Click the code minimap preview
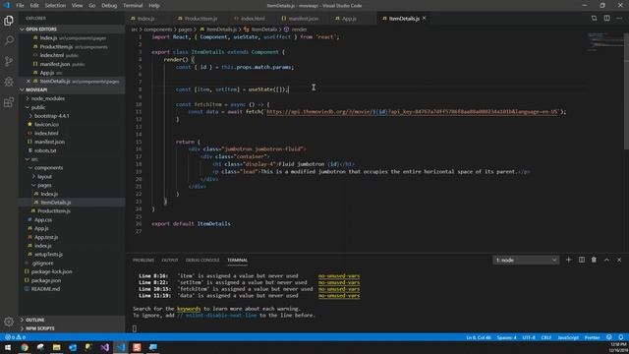The height and width of the screenshot is (354, 629). pos(605,41)
